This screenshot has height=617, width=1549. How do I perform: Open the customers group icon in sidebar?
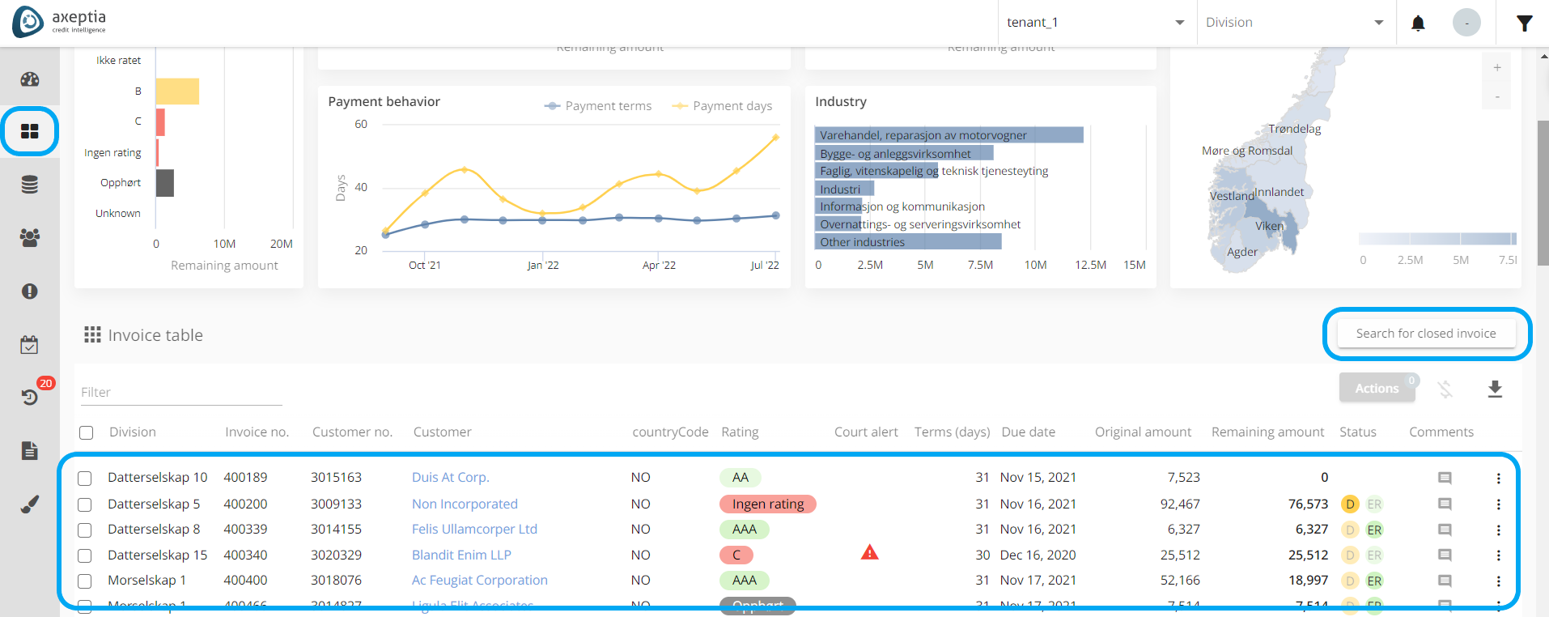coord(30,237)
